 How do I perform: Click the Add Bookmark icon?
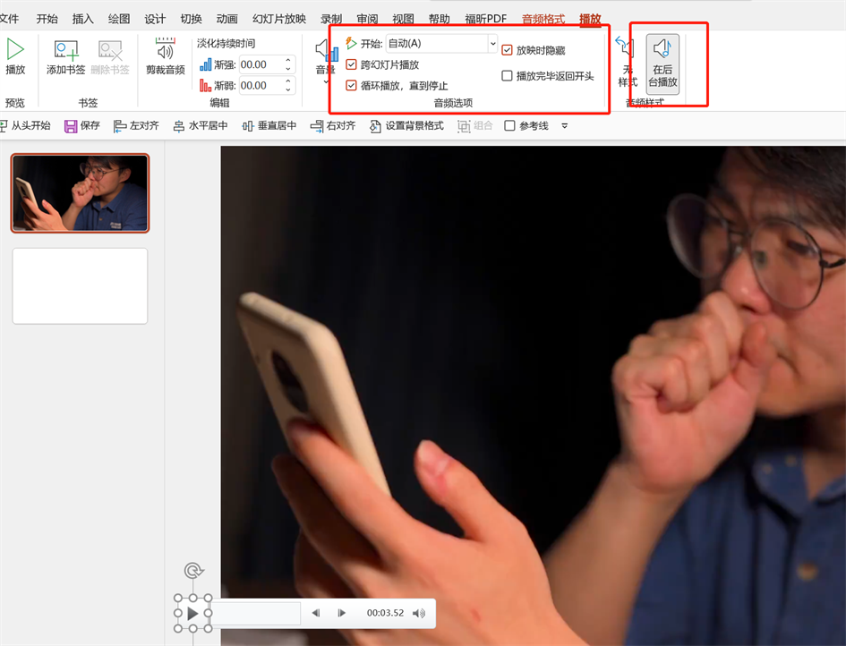65,51
